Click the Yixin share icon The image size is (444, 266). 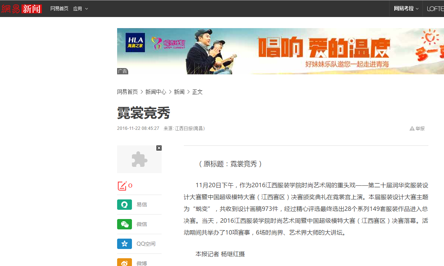tap(125, 205)
